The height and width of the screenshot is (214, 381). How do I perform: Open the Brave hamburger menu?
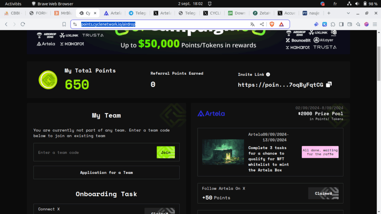[x=375, y=24]
